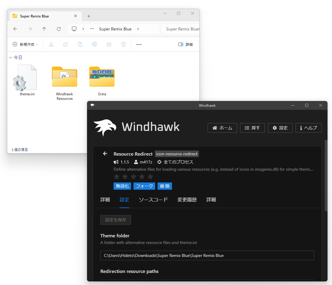Image resolution: width=332 pixels, height=285 pixels.
Task: Add a new Explorer tab
Action: tap(89, 16)
